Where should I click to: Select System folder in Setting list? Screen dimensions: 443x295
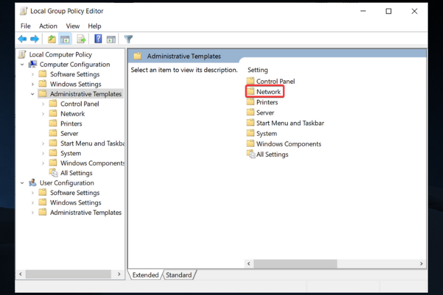pyautogui.click(x=266, y=133)
